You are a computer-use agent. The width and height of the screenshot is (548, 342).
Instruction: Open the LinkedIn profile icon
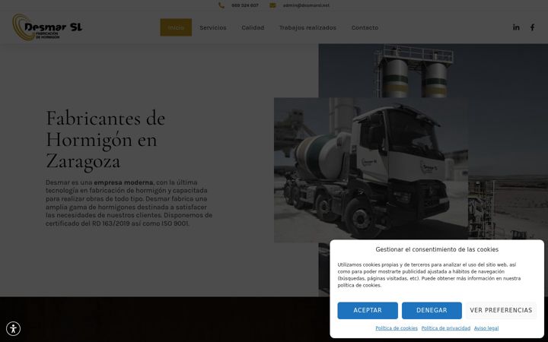516,27
